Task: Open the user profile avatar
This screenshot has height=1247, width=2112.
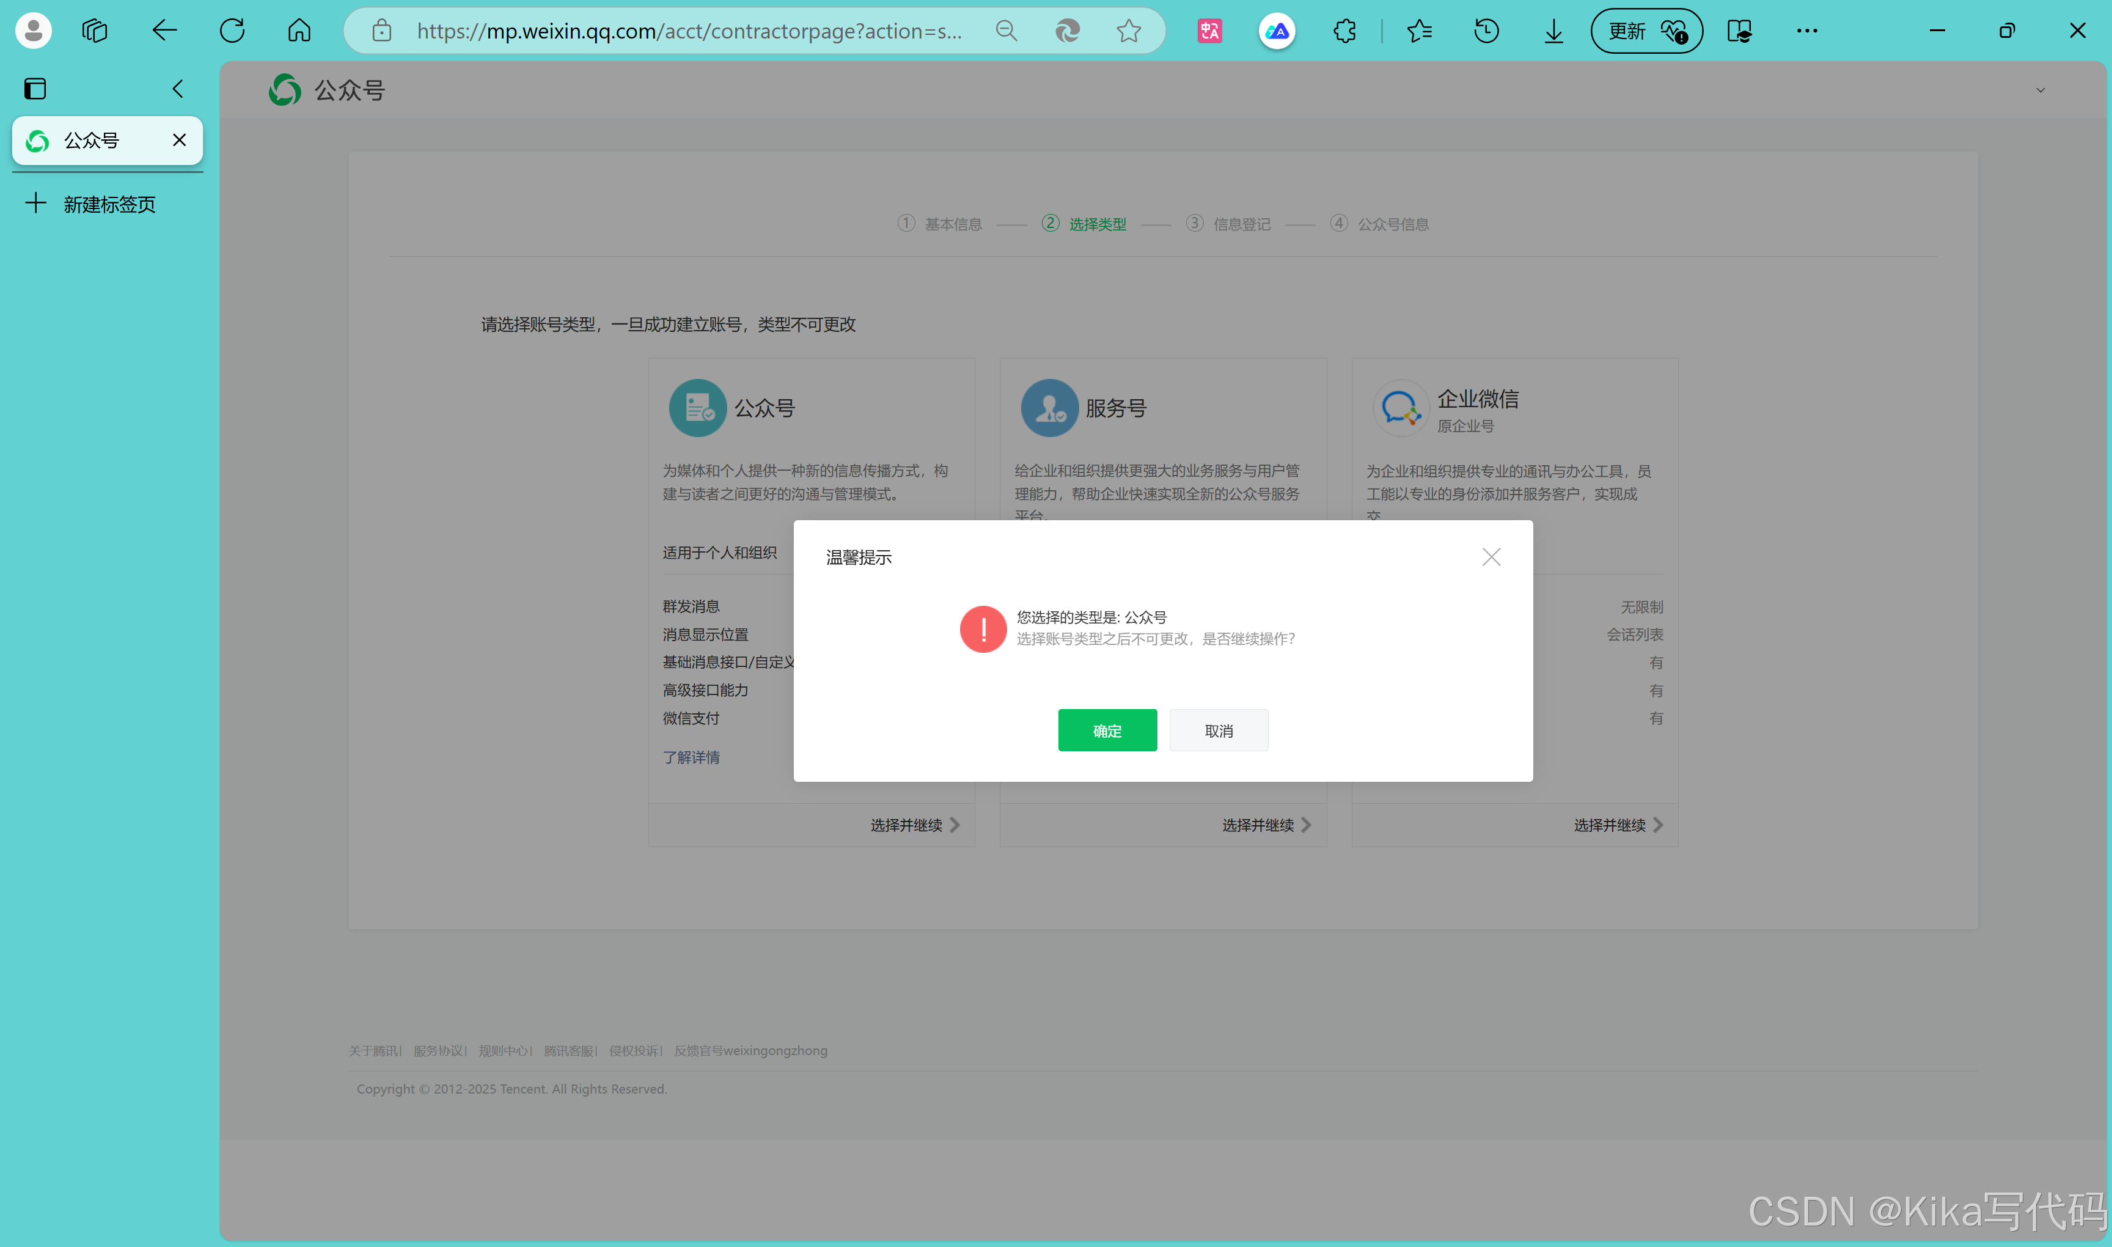Action: pyautogui.click(x=34, y=31)
